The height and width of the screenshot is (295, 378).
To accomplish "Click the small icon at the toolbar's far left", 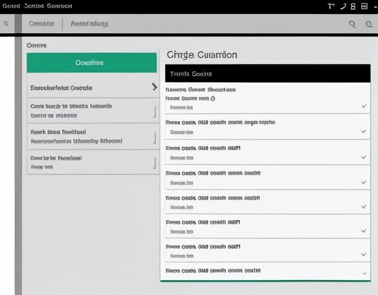I will (x=6, y=24).
